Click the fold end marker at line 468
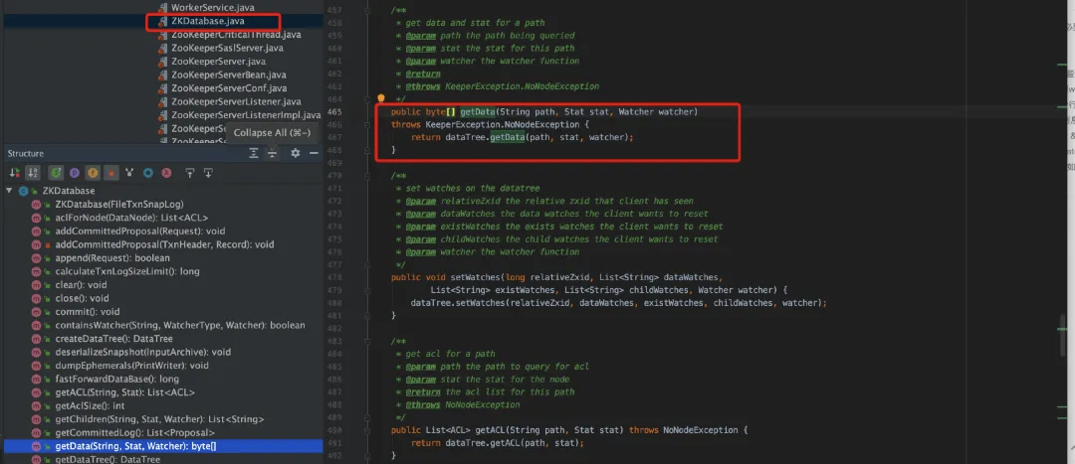 [x=368, y=150]
